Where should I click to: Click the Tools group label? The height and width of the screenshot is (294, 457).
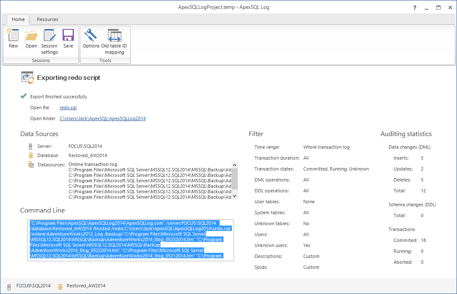coord(105,60)
